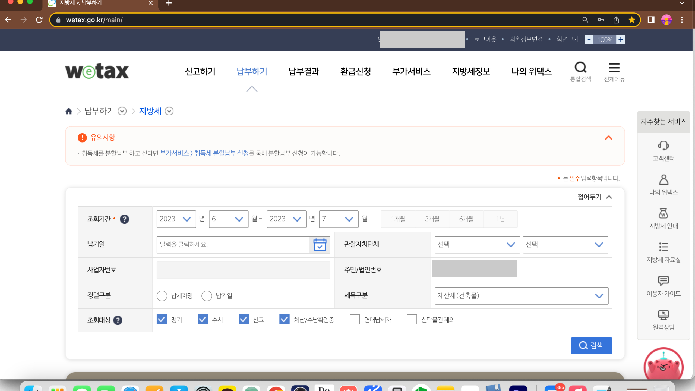
Task: Click the 조회기간 help question icon
Action: [x=124, y=219]
